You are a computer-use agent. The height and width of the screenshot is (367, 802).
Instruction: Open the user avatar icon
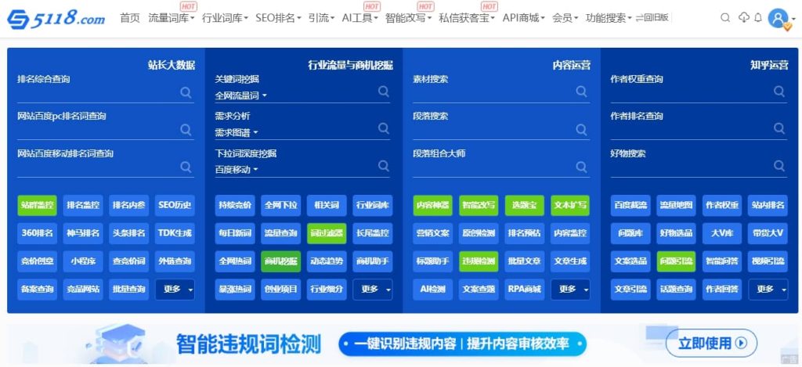(x=779, y=19)
